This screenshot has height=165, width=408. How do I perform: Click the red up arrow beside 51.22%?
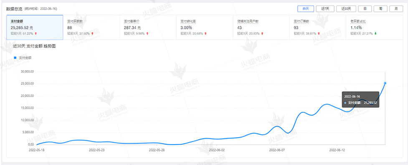tap(35, 33)
